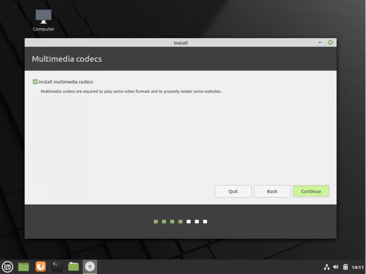Open the clock showing 14:11
This screenshot has height=274, width=366.
click(357, 267)
